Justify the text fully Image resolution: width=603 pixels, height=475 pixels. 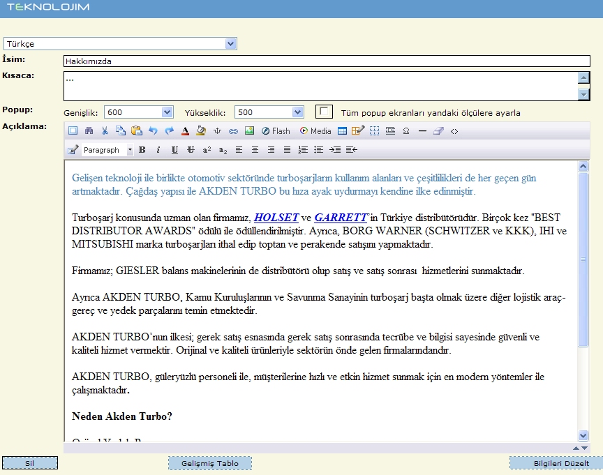(x=287, y=150)
